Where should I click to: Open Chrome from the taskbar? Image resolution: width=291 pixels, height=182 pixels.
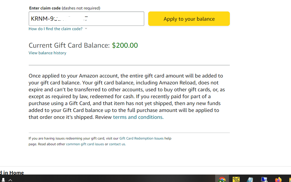pos(222,179)
